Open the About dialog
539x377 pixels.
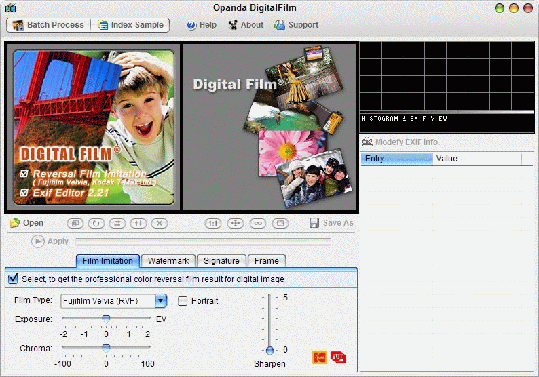(x=246, y=25)
